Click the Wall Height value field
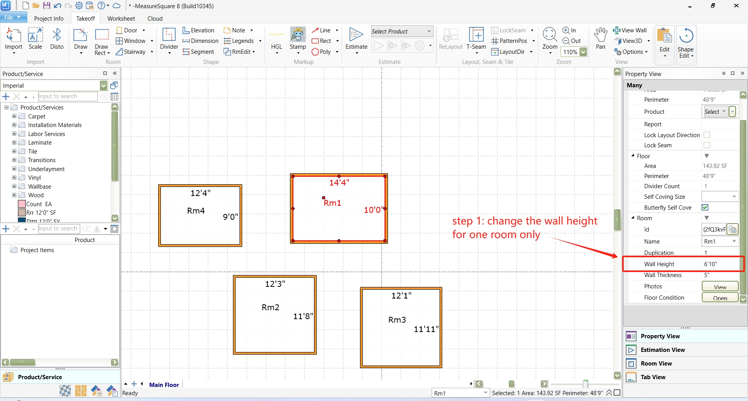748x401 pixels. [721, 264]
